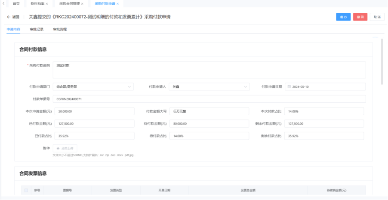The width and height of the screenshot is (388, 200).
Task: Open the 首页 tab
Action: coord(16,3)
